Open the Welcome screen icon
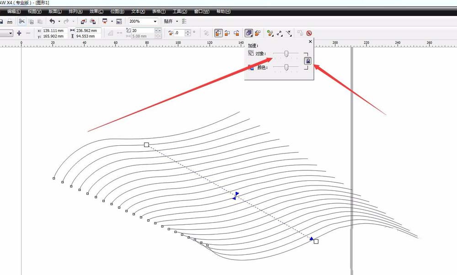The height and width of the screenshot is (275, 457). (x=119, y=21)
